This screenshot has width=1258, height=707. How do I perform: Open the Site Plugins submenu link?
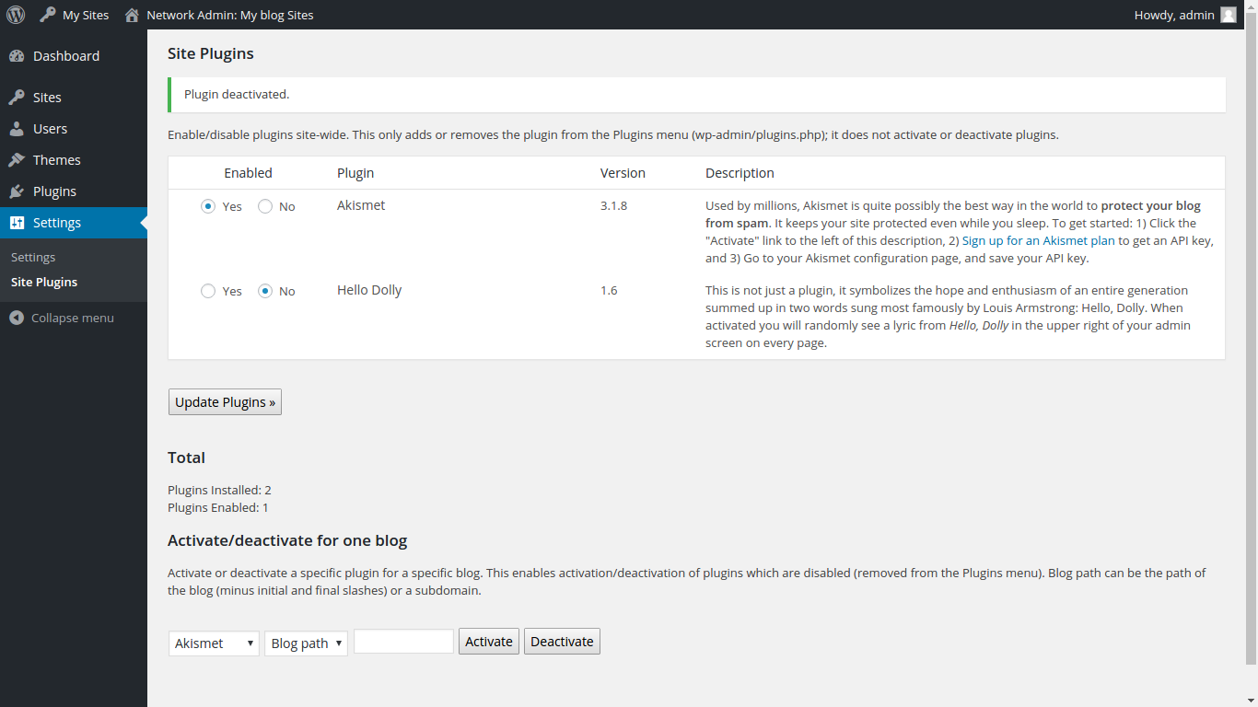(44, 282)
